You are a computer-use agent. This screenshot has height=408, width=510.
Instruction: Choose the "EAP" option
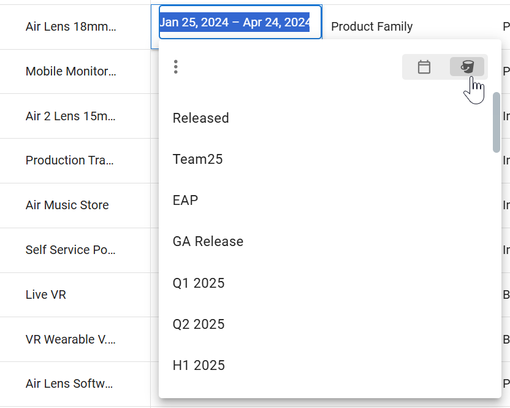coord(185,200)
